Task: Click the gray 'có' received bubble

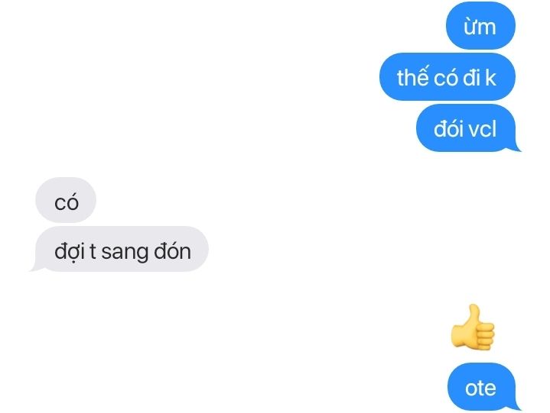Action: point(66,200)
